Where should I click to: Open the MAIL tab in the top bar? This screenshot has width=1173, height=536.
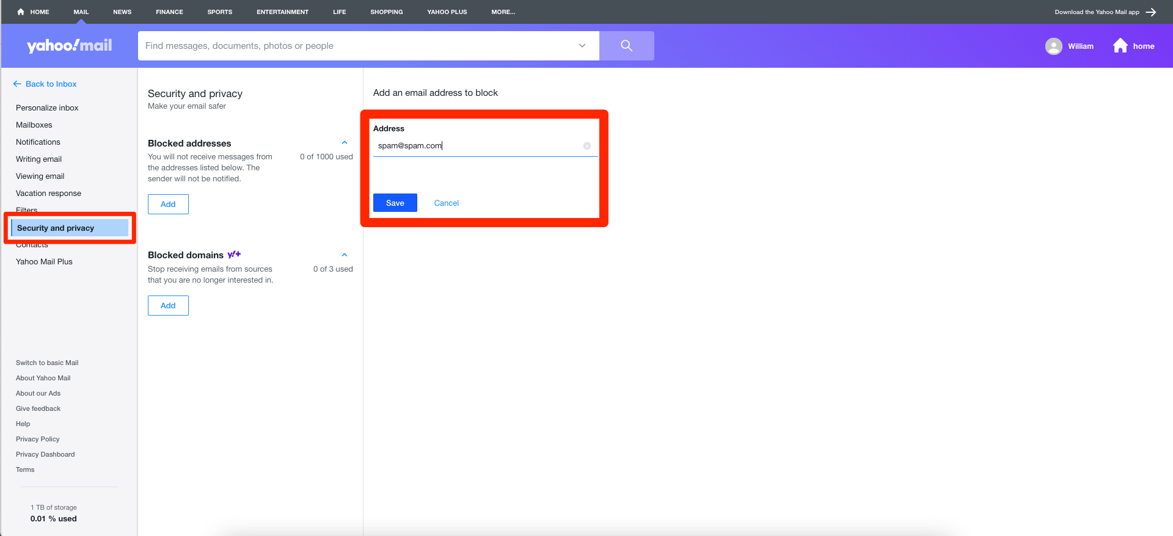pos(81,12)
